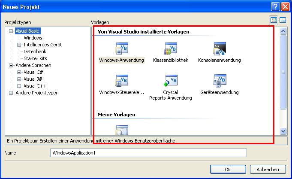Select Intelligentes Gerät project type
Image resolution: width=292 pixels, height=179 pixels.
coord(43,45)
